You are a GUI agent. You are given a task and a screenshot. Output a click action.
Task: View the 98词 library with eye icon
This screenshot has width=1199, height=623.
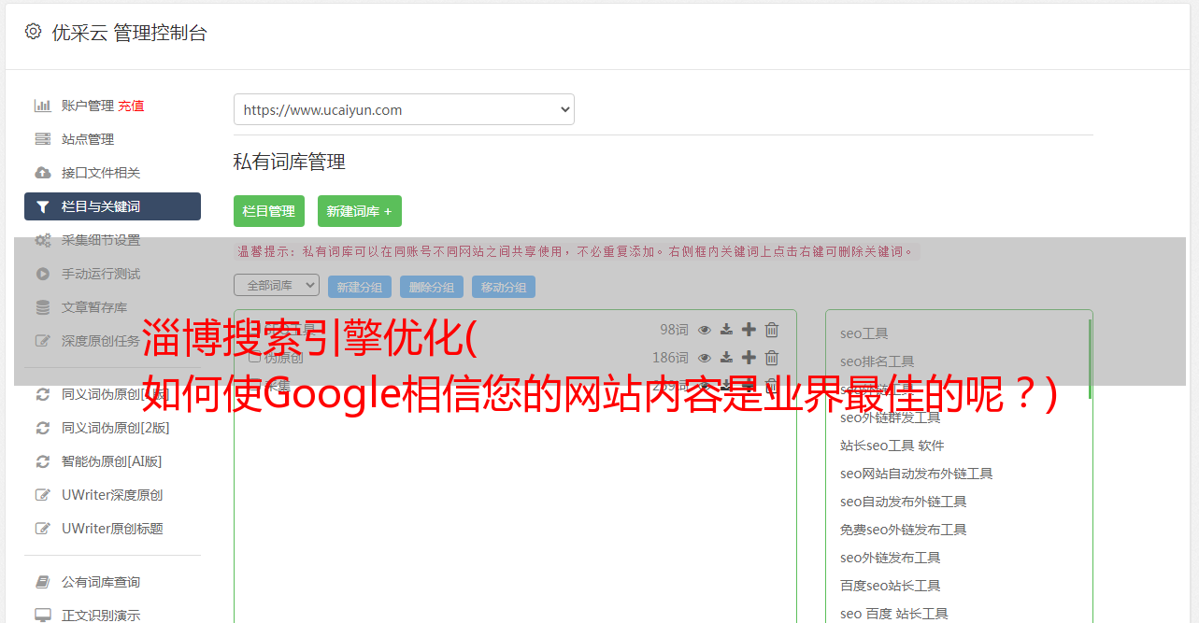(x=705, y=330)
